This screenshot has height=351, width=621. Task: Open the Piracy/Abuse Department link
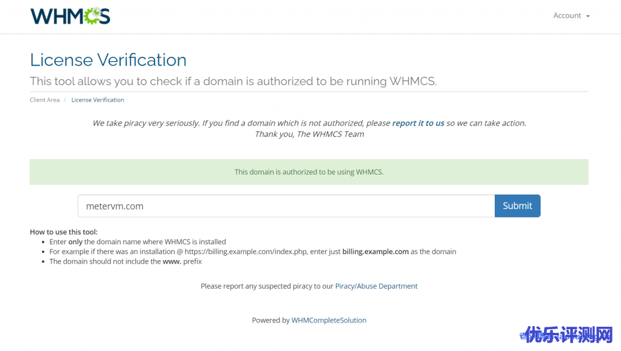(x=376, y=286)
